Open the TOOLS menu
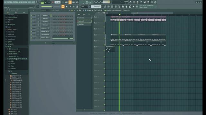Viewport: 206px width, 115px height. pos(30,2)
